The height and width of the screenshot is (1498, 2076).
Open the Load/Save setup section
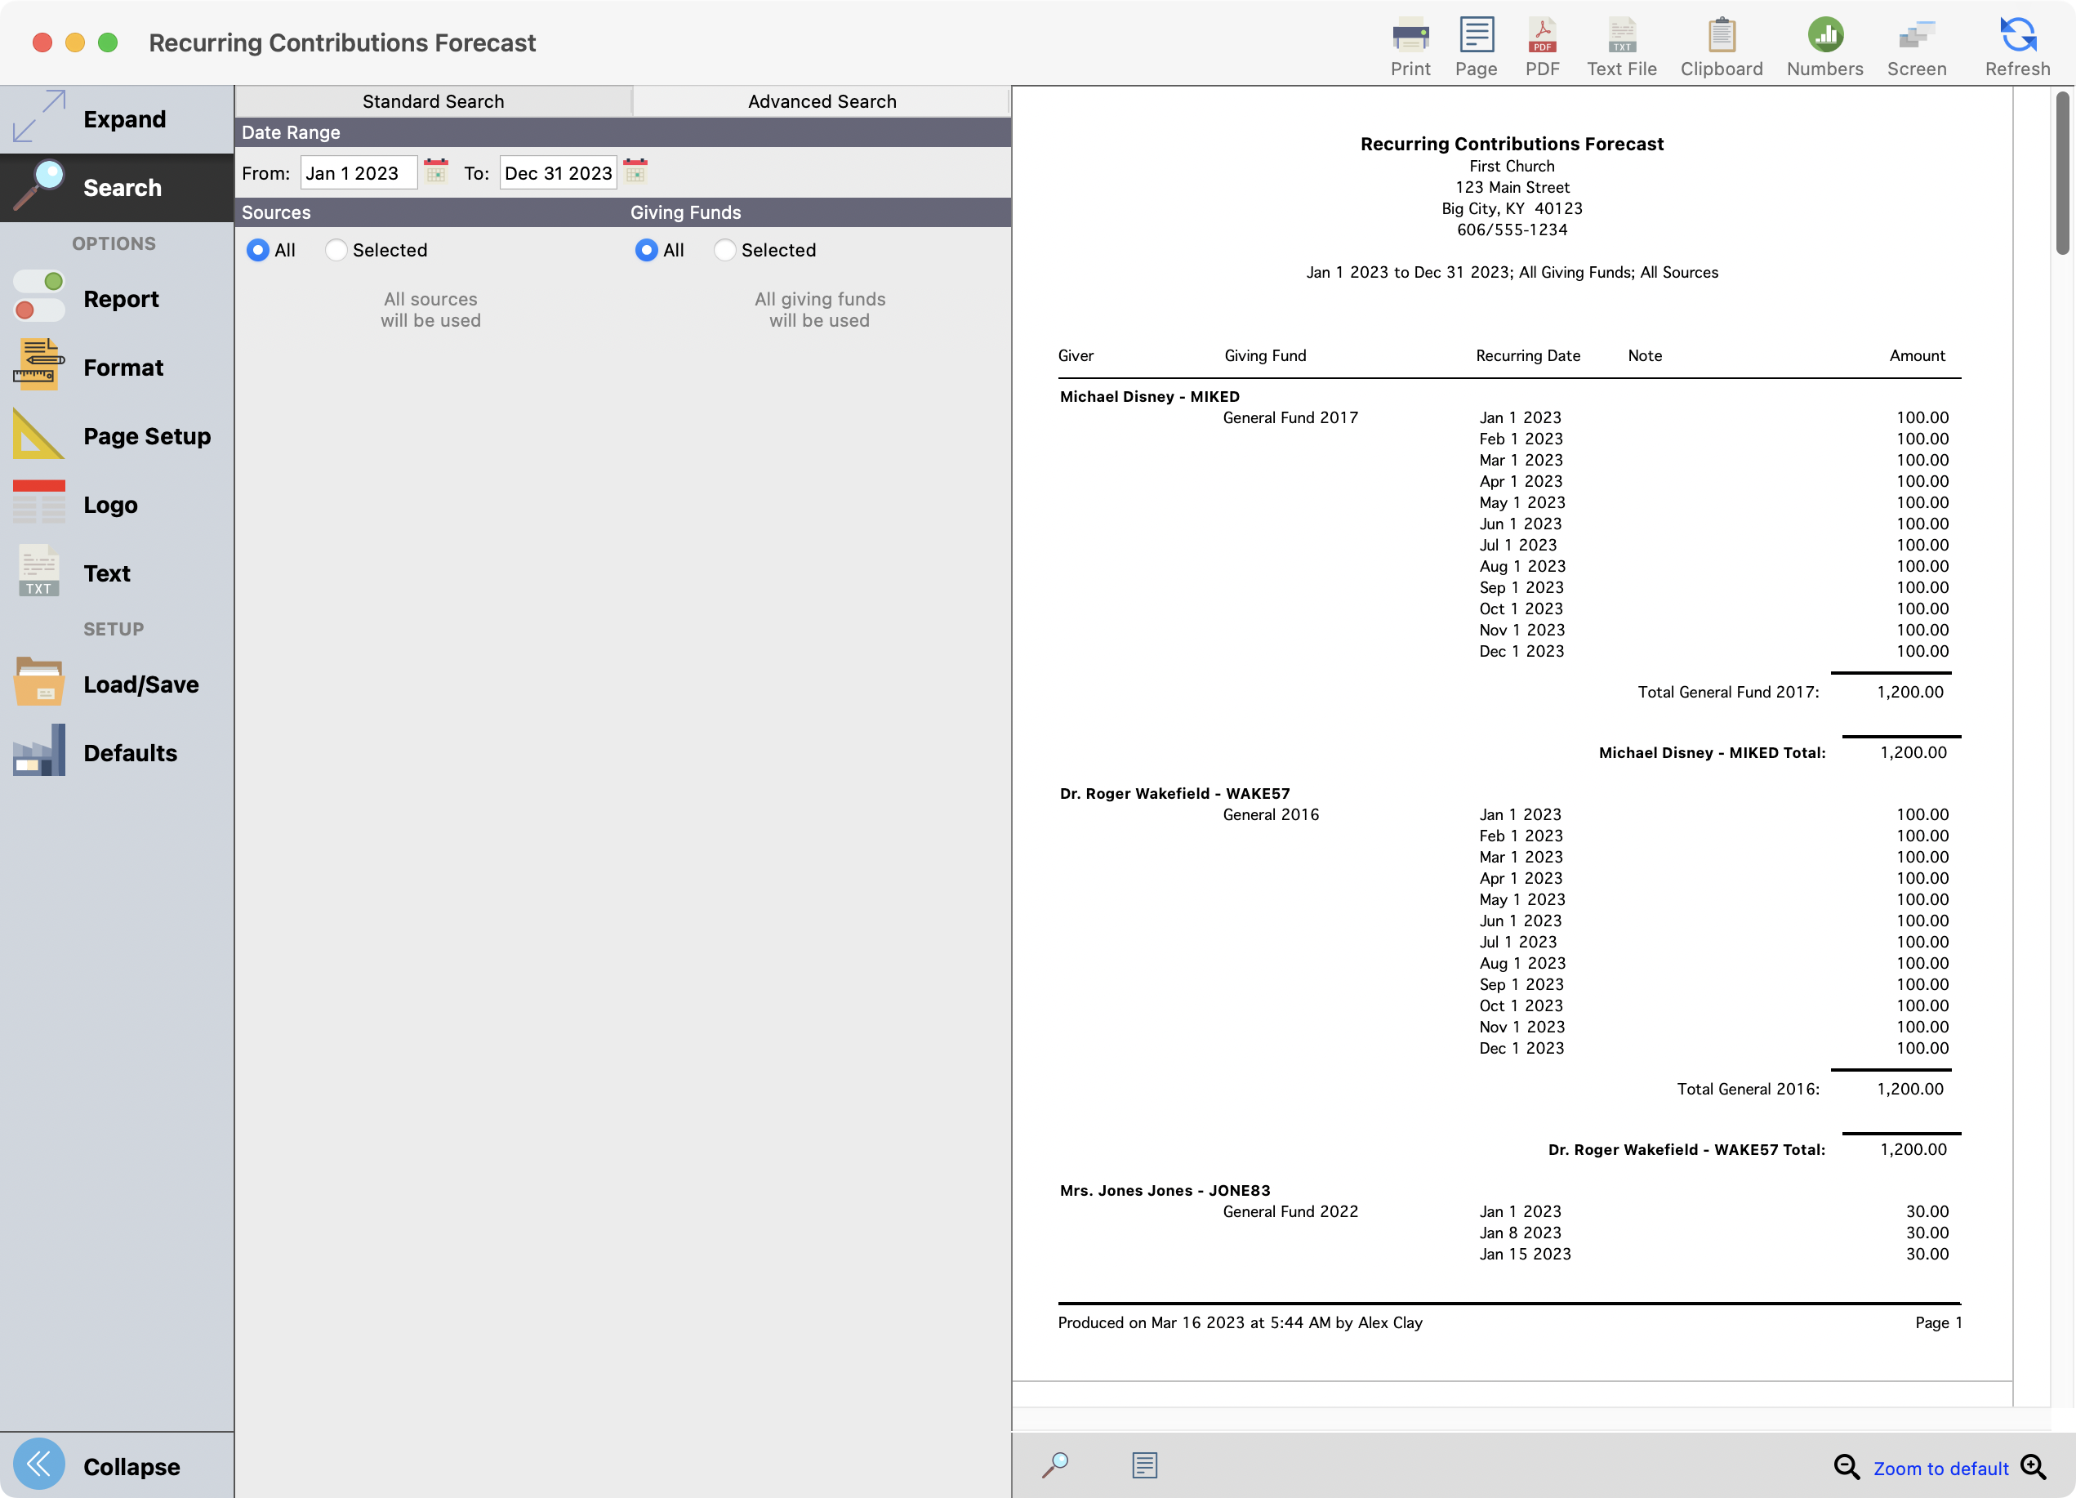141,683
